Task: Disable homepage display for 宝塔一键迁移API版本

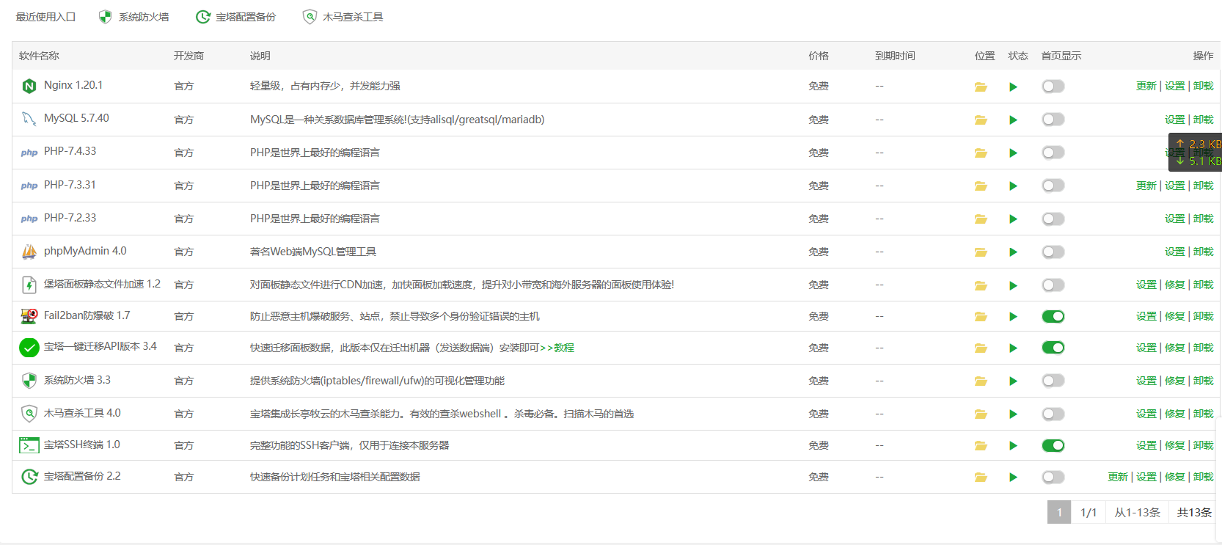Action: click(1053, 348)
